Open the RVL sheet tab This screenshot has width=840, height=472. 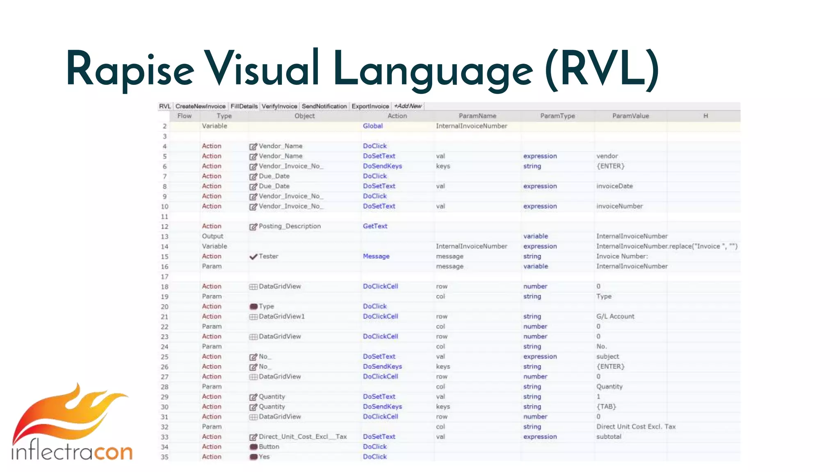165,106
